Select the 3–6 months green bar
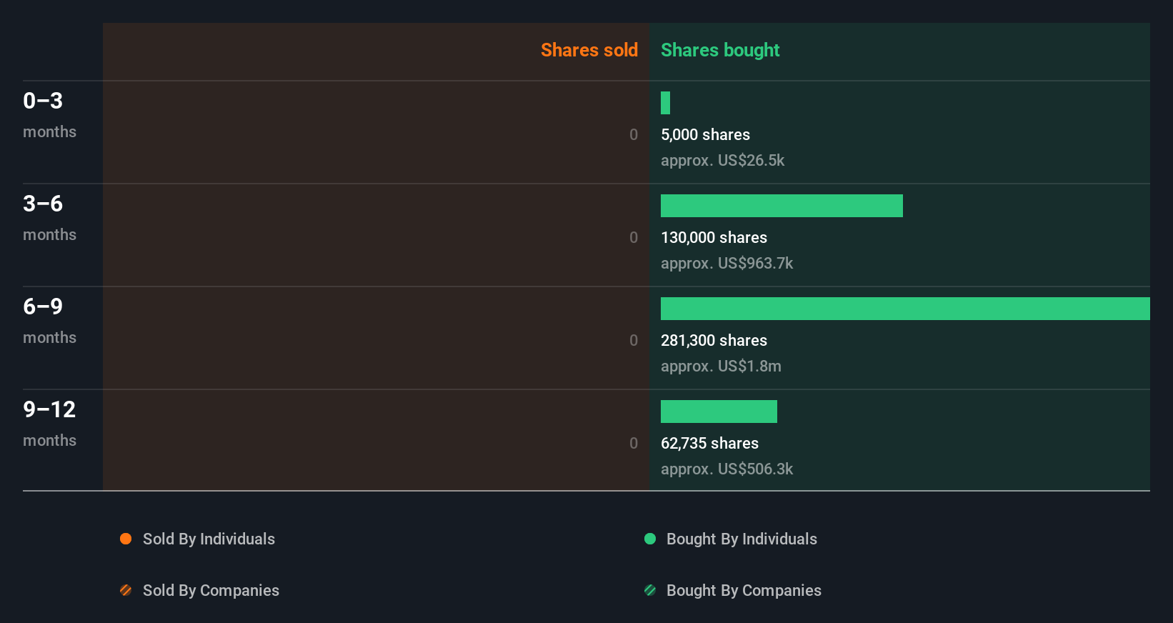 coord(782,206)
